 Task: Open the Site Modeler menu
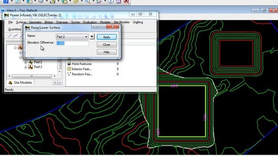point(122,22)
